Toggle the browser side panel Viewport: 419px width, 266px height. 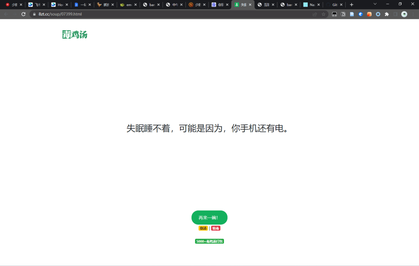tap(395, 14)
